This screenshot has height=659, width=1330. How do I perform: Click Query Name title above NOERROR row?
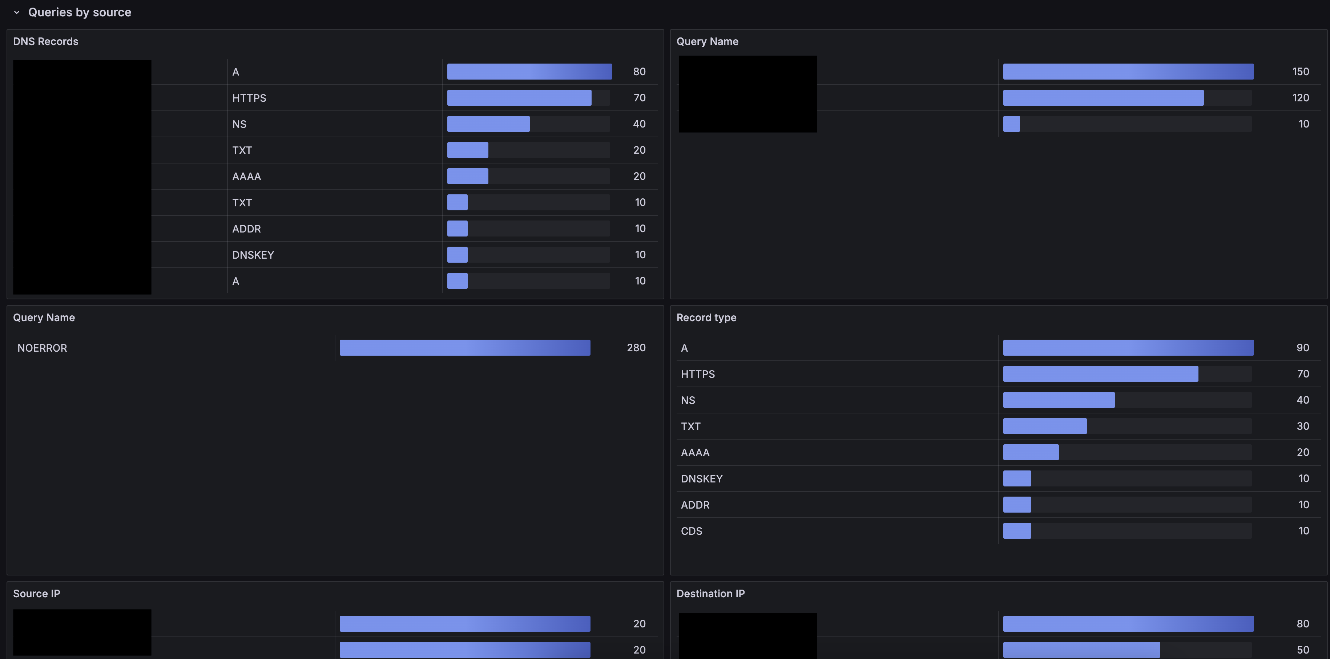coord(44,318)
